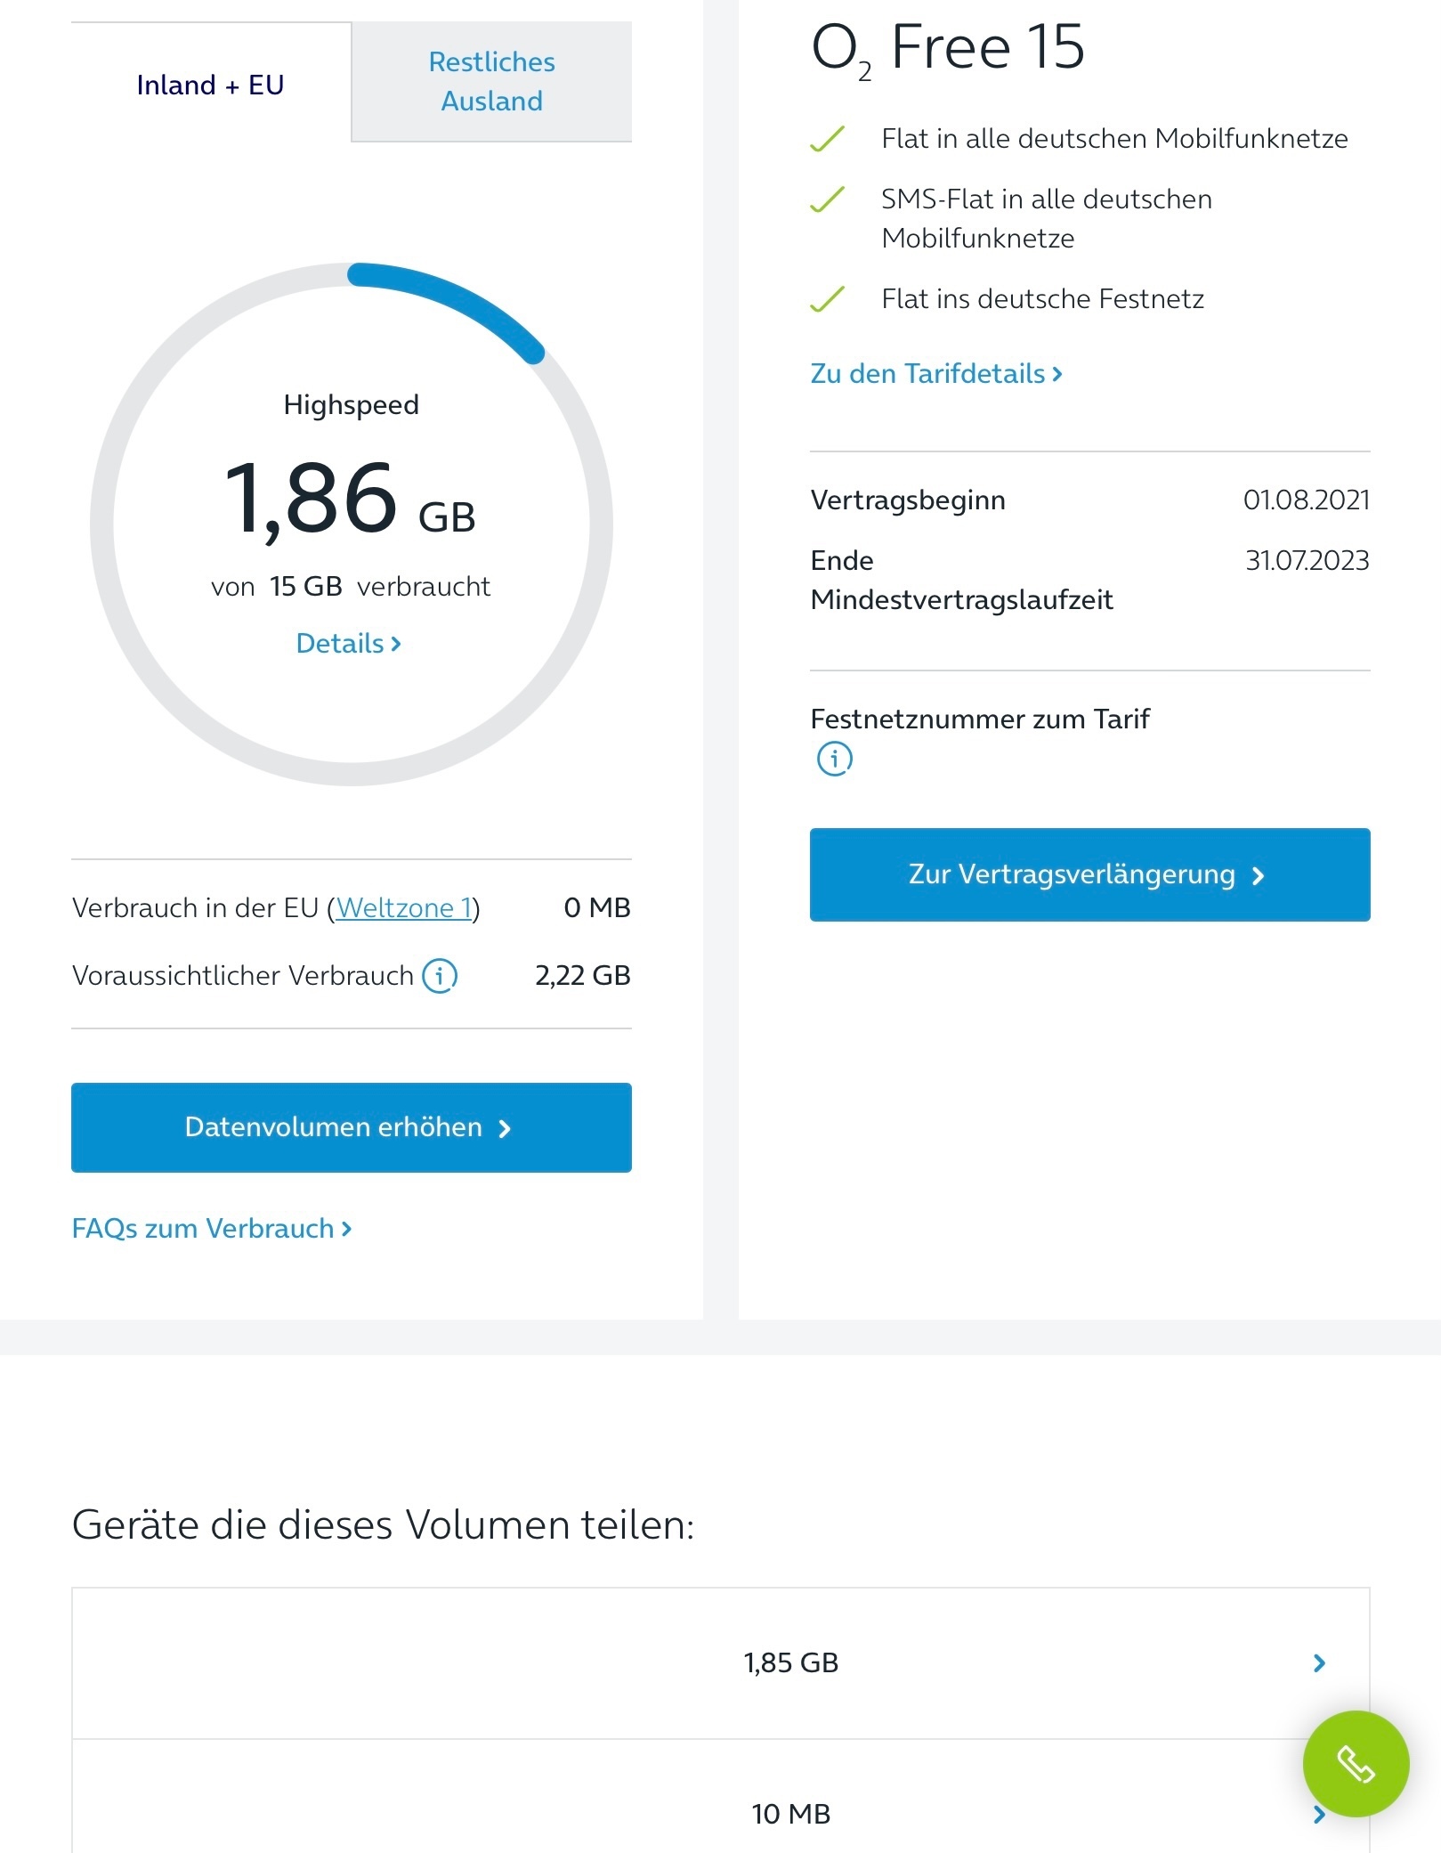
Task: Click the Festnetznummer zum Tarif label
Action: [980, 719]
